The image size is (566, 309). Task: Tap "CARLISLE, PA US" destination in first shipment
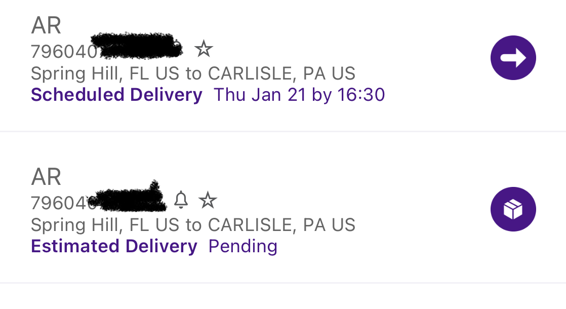coord(281,73)
